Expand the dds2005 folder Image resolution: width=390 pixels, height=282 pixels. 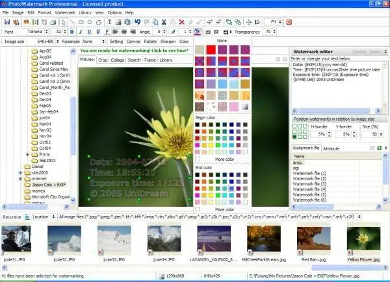(x=20, y=172)
